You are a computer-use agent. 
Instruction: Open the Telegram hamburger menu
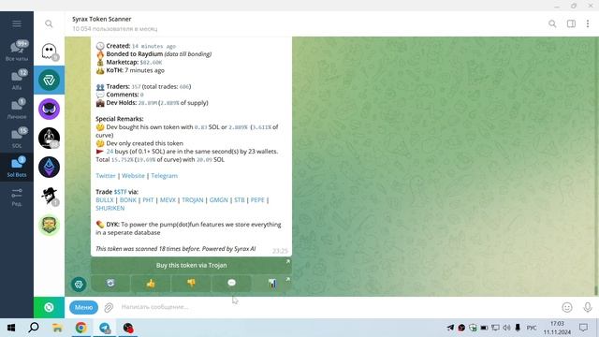click(17, 23)
